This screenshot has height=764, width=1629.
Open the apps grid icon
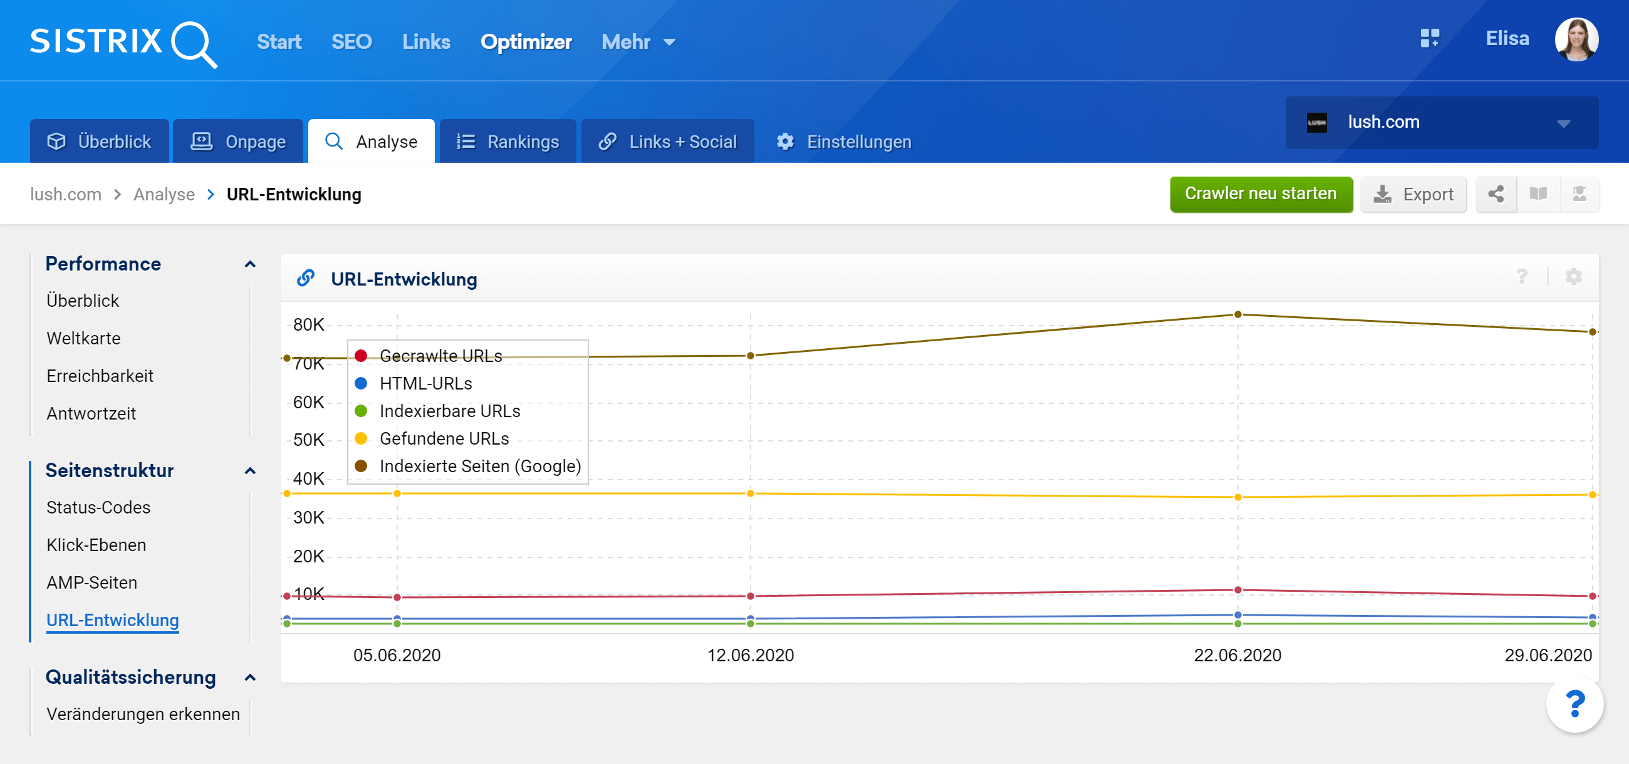1429,39
